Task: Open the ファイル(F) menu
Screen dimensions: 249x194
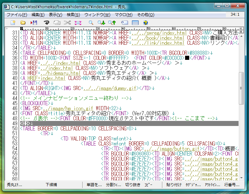Action: (17, 15)
